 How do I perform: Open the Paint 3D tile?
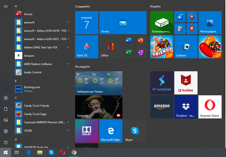(x=86, y=47)
